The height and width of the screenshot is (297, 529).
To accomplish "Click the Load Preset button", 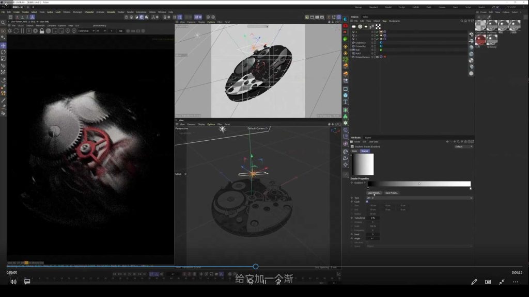I will pos(374,193).
